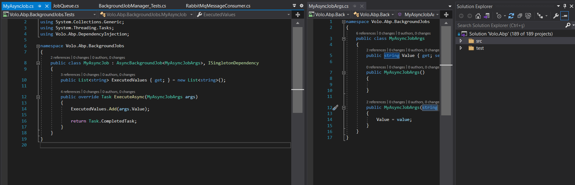Switch to the RabbitMqMessageConsumer.cs tab
The height and width of the screenshot is (185, 575).
point(218,6)
